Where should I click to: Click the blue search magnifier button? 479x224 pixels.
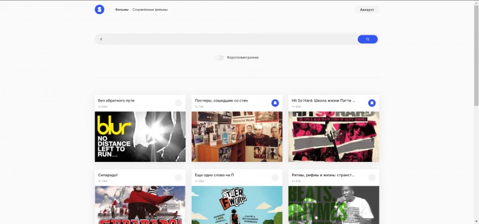click(368, 39)
